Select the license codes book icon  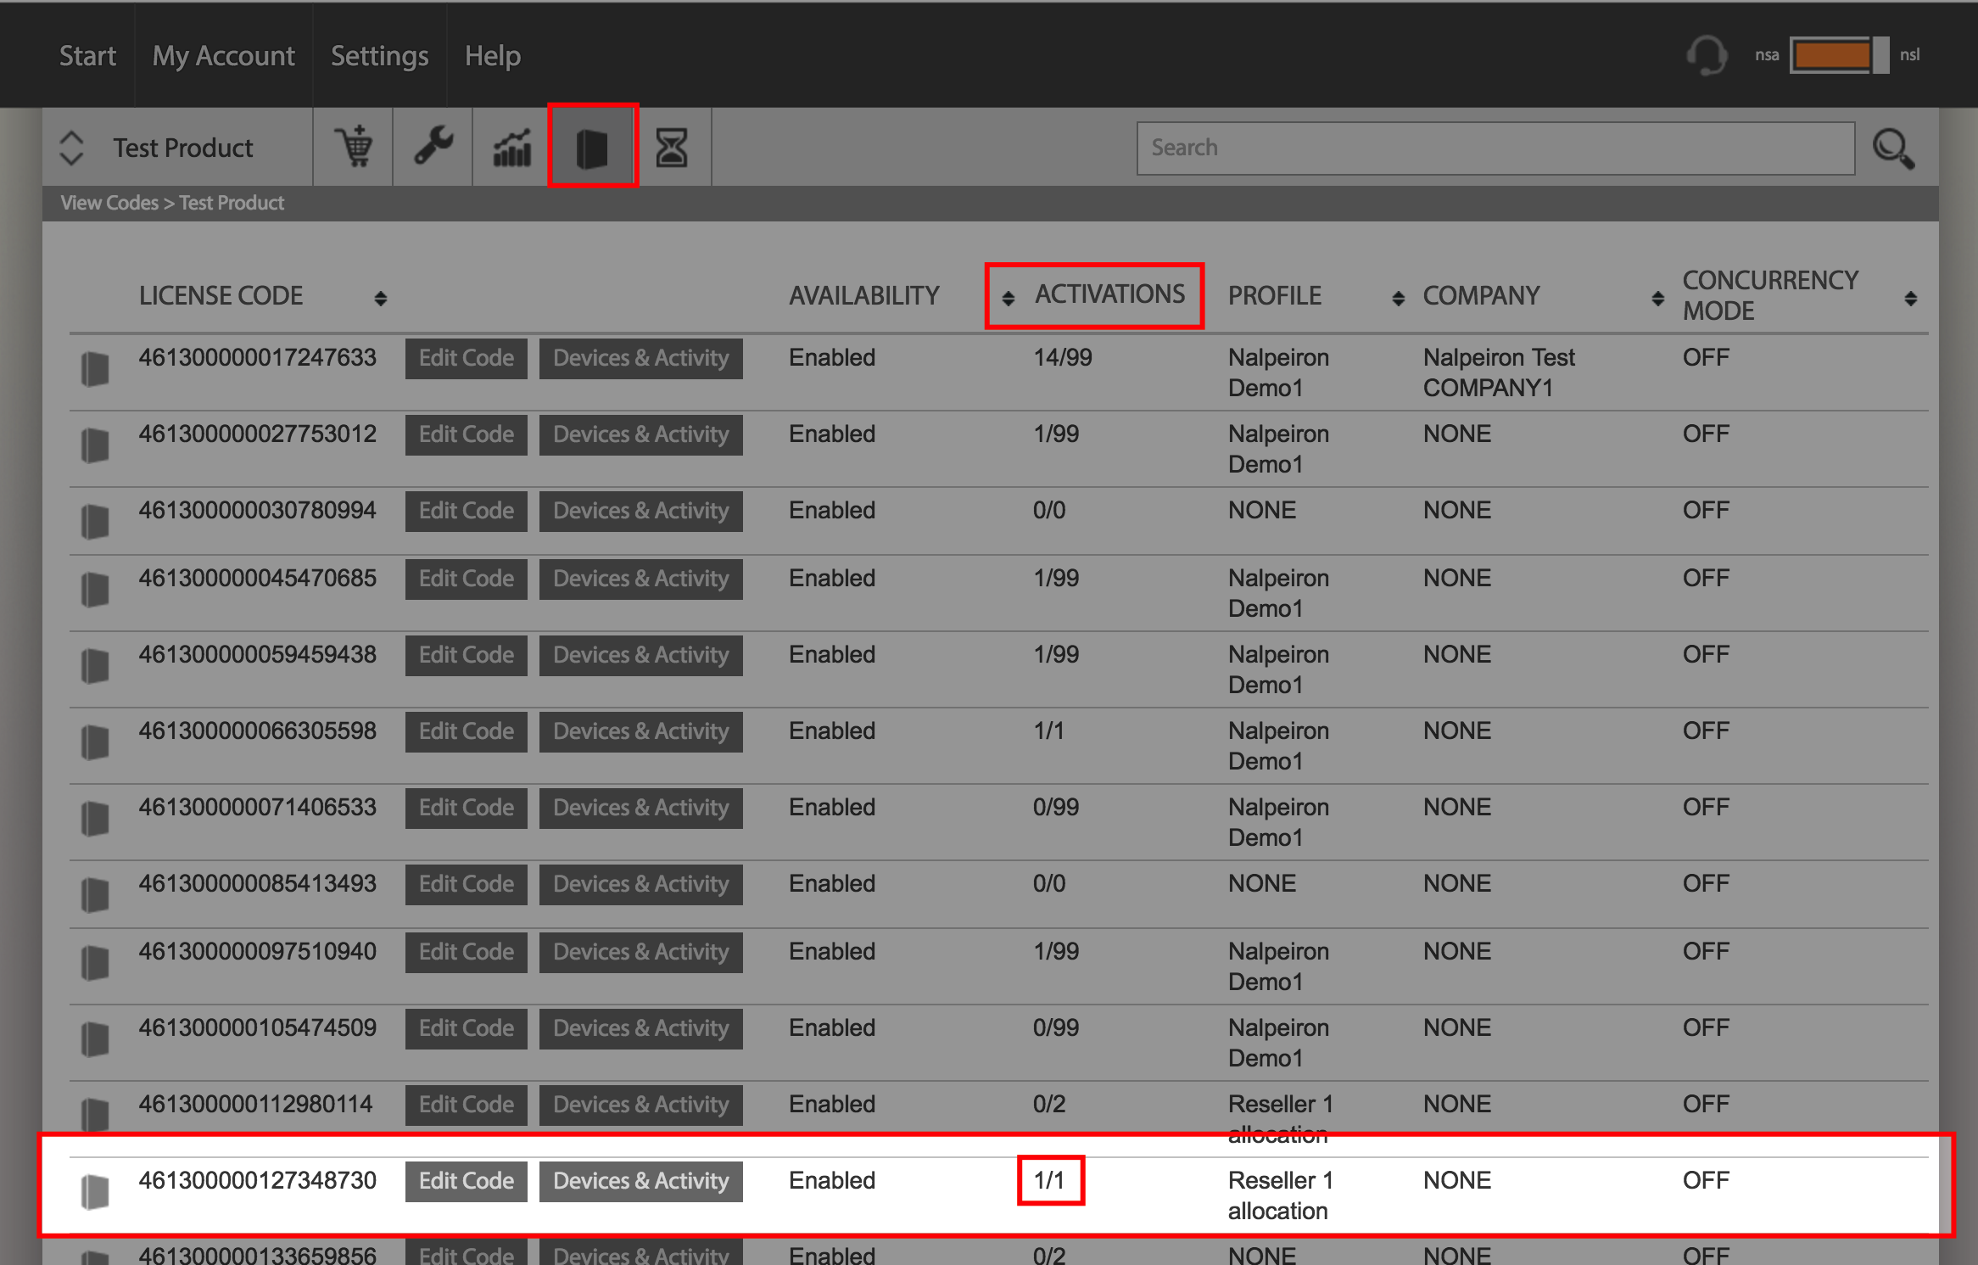click(x=592, y=148)
